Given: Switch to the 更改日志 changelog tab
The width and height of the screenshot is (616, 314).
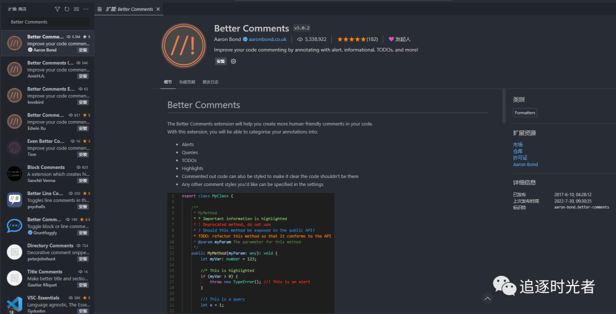Looking at the screenshot, I should [x=210, y=82].
